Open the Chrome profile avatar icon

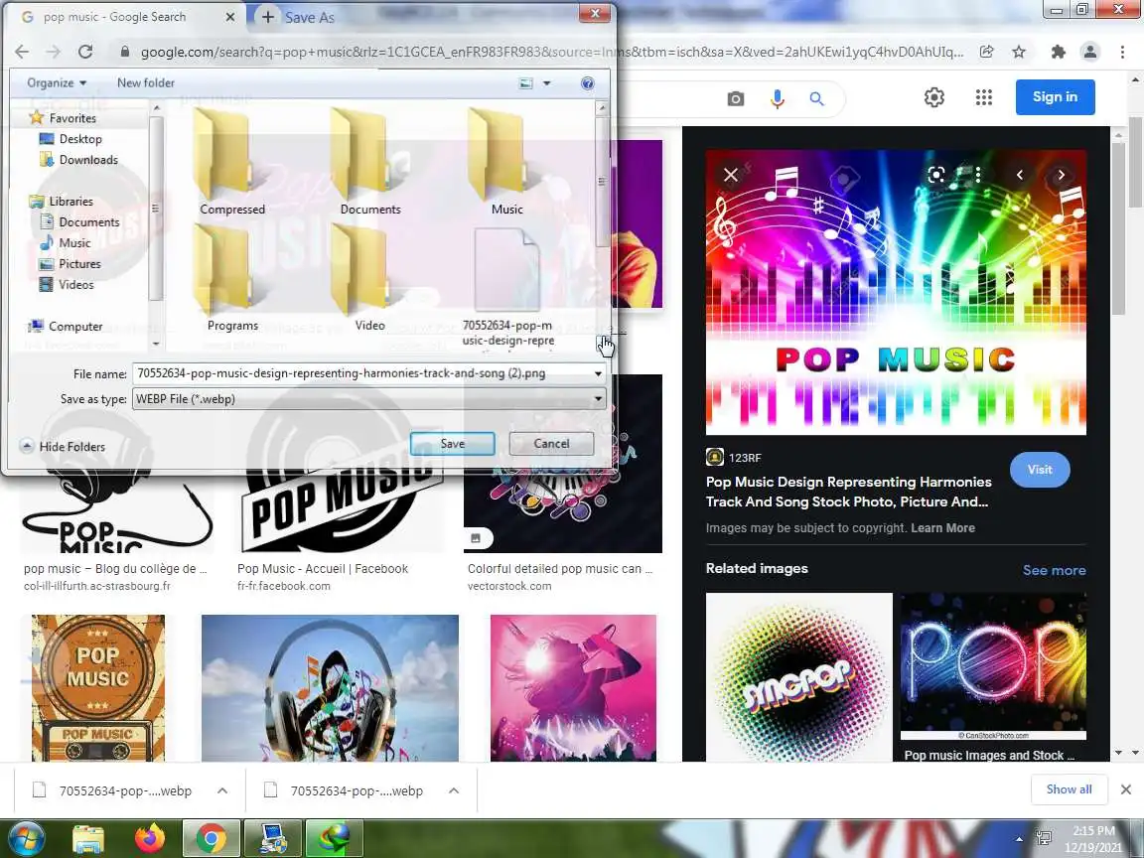[x=1090, y=52]
